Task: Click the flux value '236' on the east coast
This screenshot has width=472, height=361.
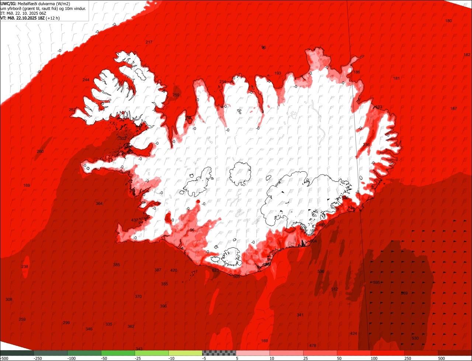Action: [366, 145]
